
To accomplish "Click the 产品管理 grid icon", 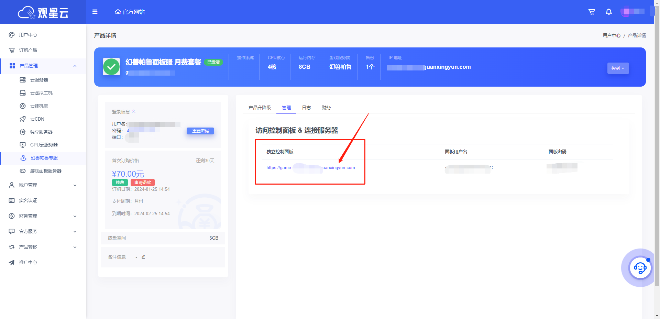I will pyautogui.click(x=12, y=66).
